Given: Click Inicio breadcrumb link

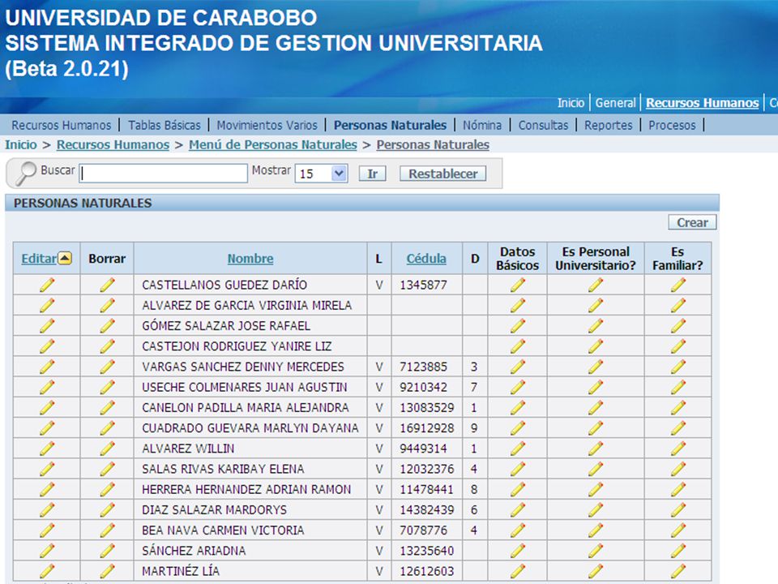Looking at the screenshot, I should coord(21,144).
